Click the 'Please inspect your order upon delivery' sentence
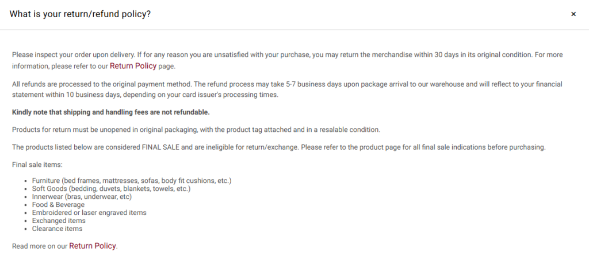This screenshot has width=589, height=270. coord(74,55)
